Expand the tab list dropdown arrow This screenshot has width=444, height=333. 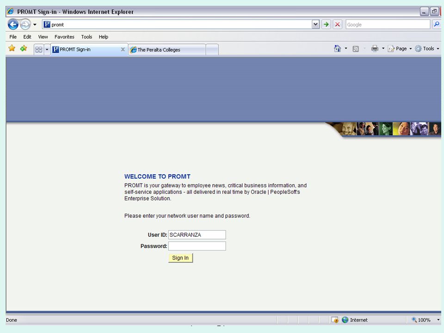(47, 49)
